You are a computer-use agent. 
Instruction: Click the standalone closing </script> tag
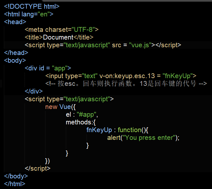point(37,168)
